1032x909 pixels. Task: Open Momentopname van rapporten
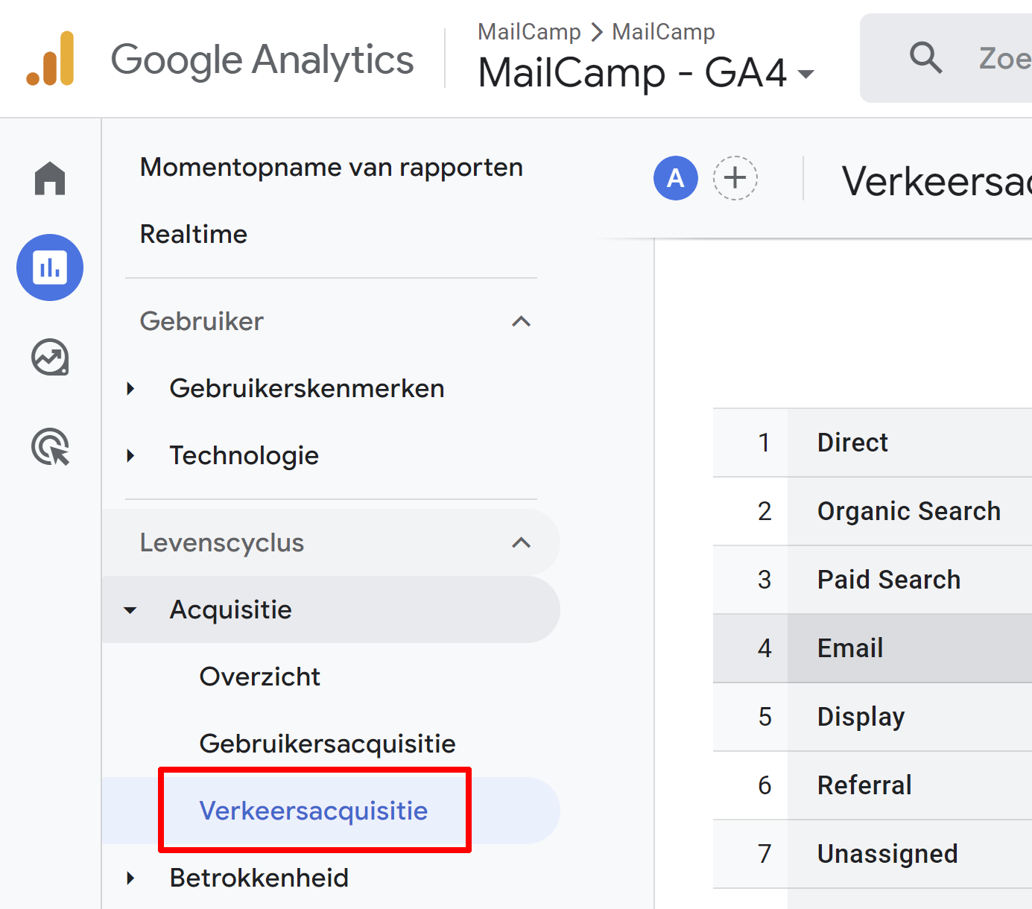(331, 168)
